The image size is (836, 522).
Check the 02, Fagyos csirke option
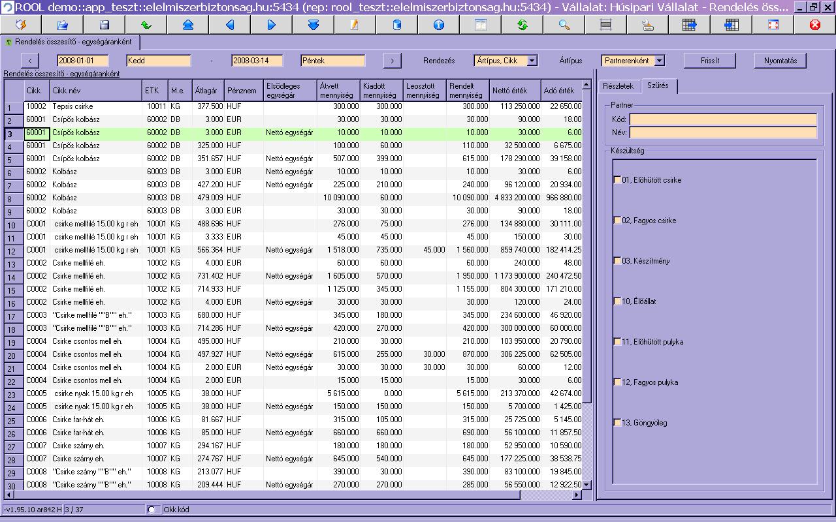pyautogui.click(x=618, y=221)
